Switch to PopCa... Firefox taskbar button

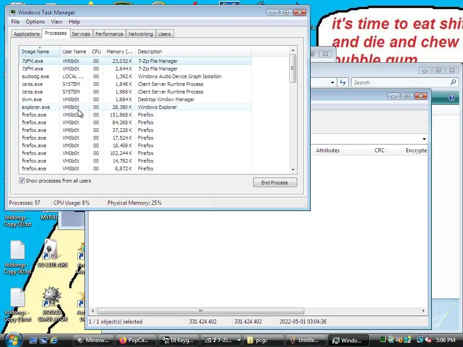coord(136,340)
